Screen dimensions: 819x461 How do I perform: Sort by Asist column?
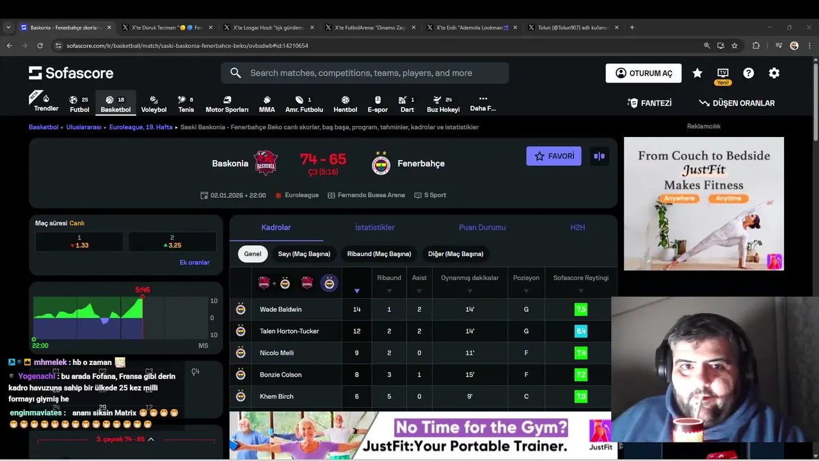tap(419, 284)
